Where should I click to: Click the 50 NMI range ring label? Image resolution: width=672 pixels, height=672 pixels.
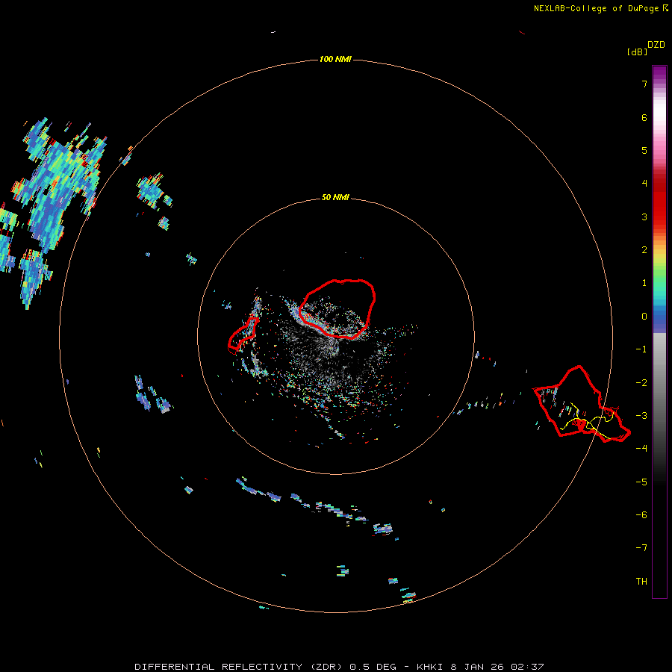(x=335, y=197)
